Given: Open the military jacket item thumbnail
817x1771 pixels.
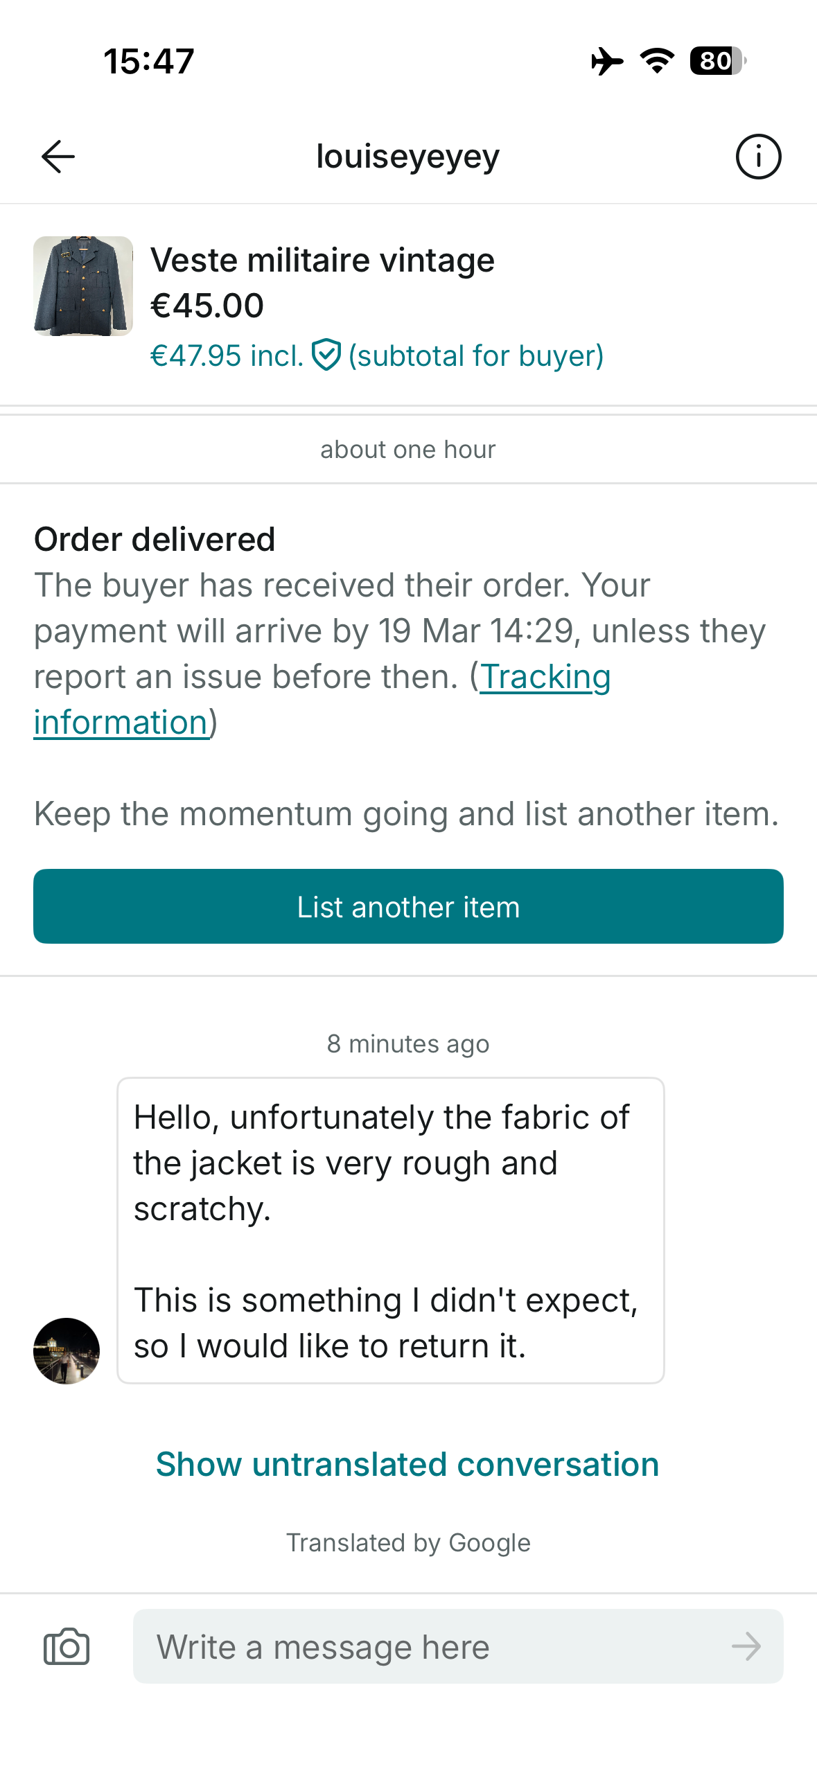Looking at the screenshot, I should (83, 286).
